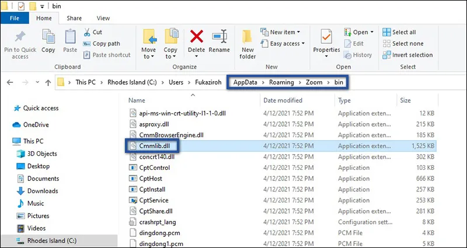Click Edit in the Open group
The width and height of the screenshot is (467, 248).
pyautogui.click(x=354, y=43)
